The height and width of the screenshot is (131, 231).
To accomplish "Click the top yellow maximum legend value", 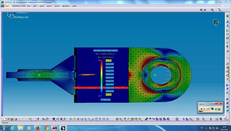I will coord(109,61).
